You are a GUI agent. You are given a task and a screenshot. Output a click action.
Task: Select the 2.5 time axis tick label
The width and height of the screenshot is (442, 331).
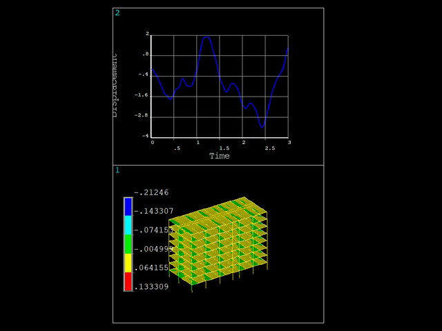[x=269, y=148]
